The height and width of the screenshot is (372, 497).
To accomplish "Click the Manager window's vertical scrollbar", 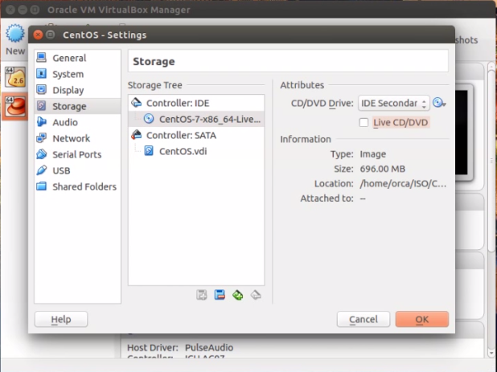I will coord(491,161).
